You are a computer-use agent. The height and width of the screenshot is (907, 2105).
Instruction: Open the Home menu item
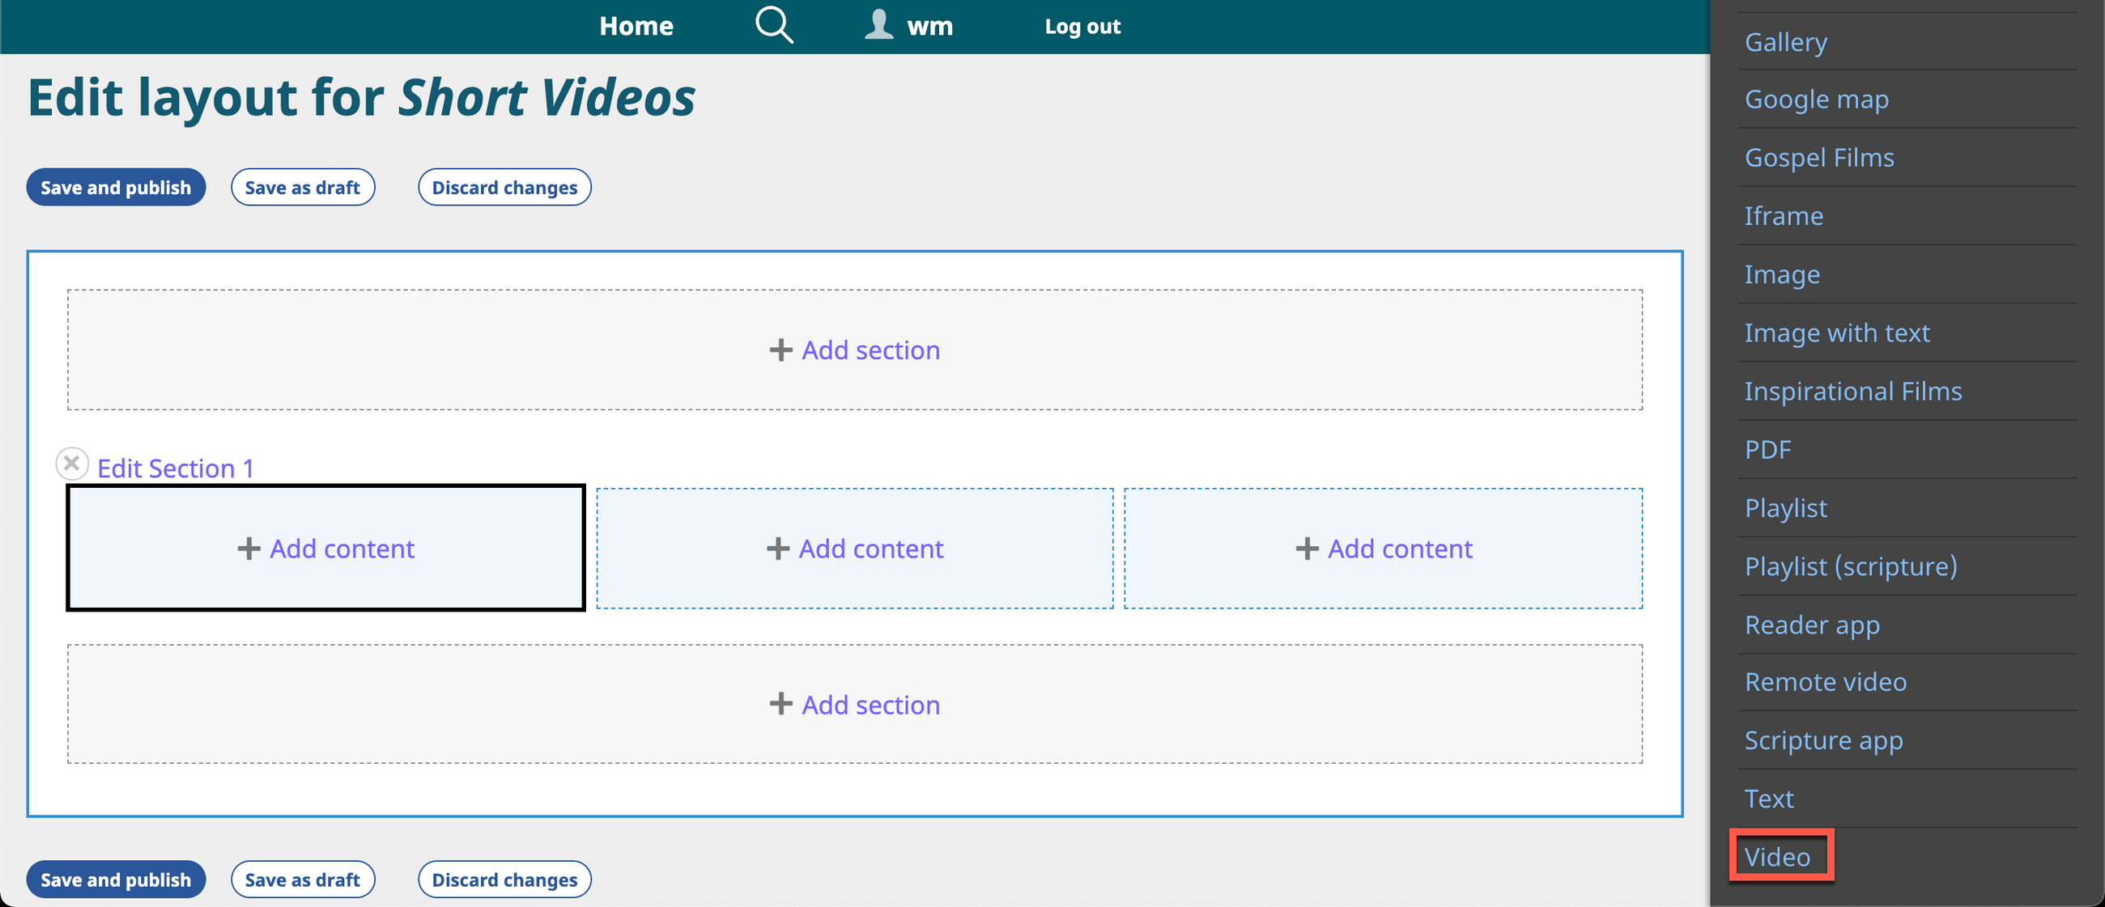pyautogui.click(x=636, y=26)
